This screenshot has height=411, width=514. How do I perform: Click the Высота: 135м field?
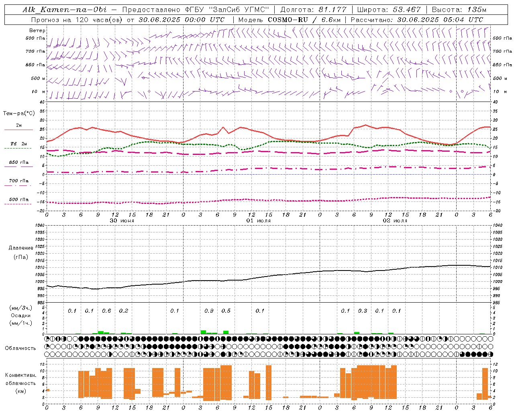click(x=459, y=10)
